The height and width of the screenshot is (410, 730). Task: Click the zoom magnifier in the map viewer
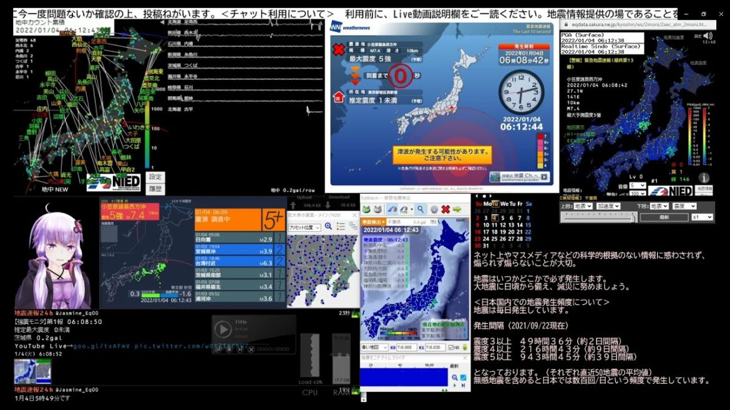(x=328, y=227)
